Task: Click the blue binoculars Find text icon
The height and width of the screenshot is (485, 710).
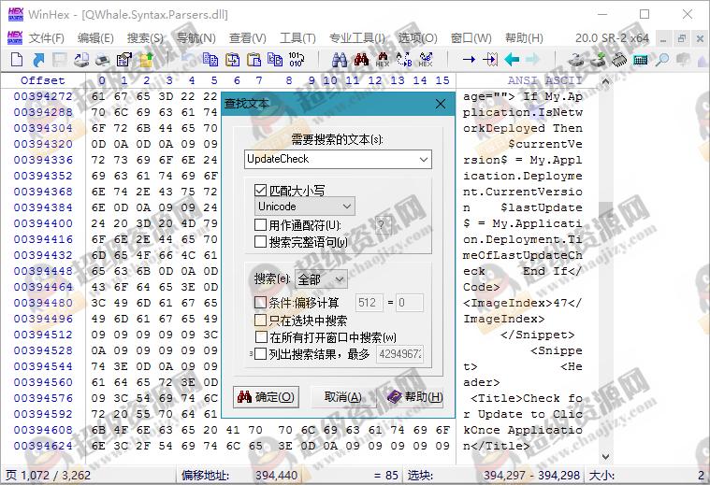Action: point(340,59)
